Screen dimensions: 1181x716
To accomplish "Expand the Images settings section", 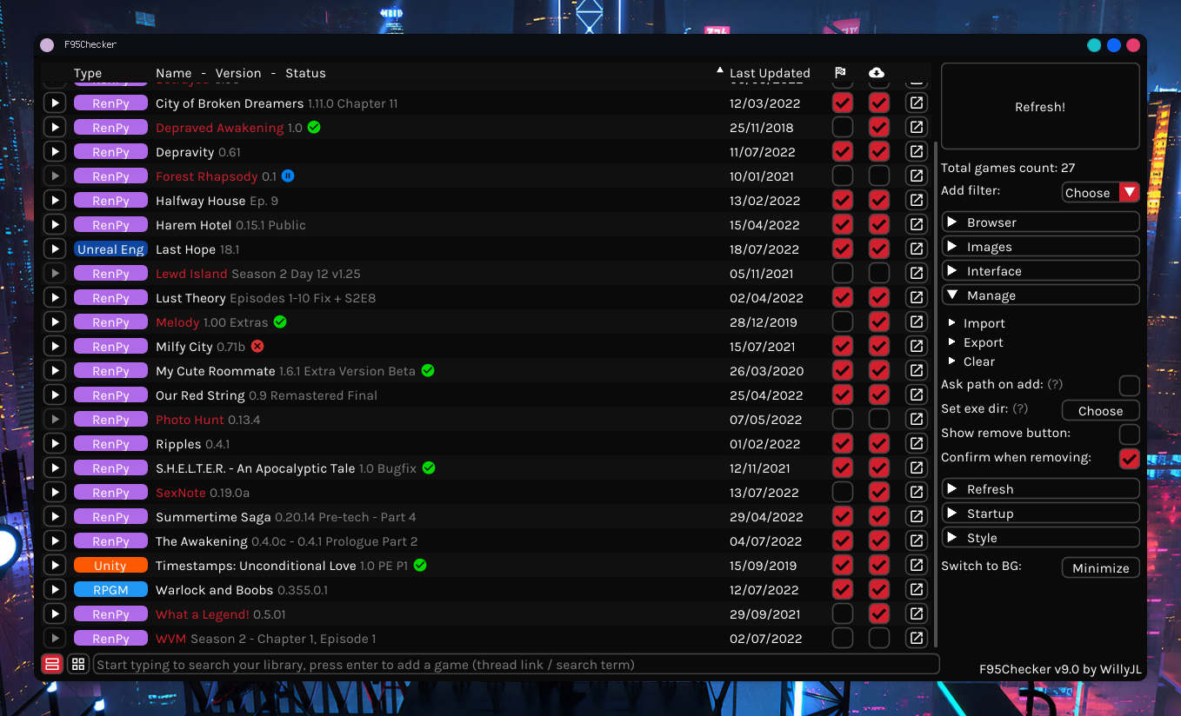I will coord(1040,247).
